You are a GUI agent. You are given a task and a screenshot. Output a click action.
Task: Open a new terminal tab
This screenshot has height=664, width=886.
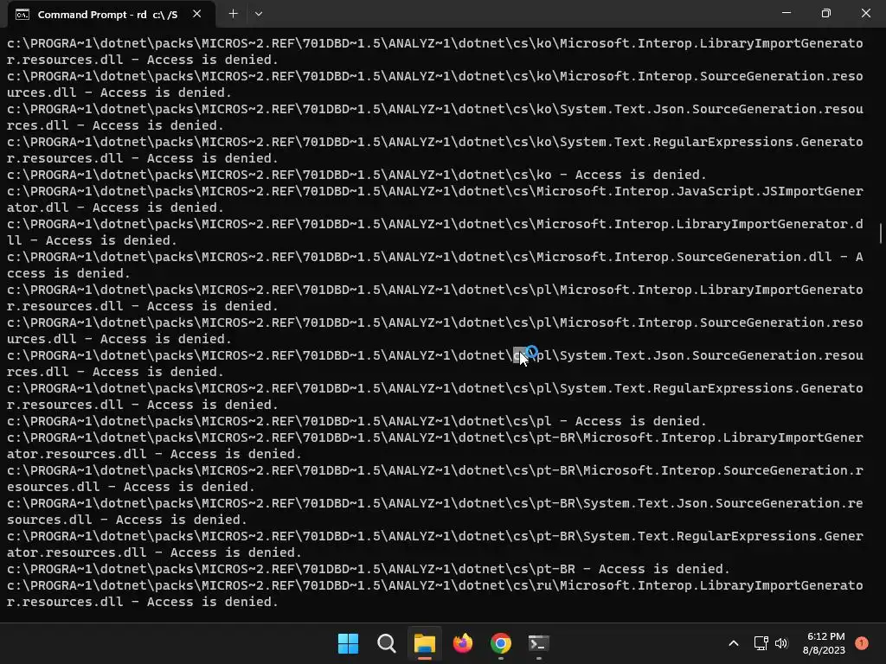[x=233, y=14]
